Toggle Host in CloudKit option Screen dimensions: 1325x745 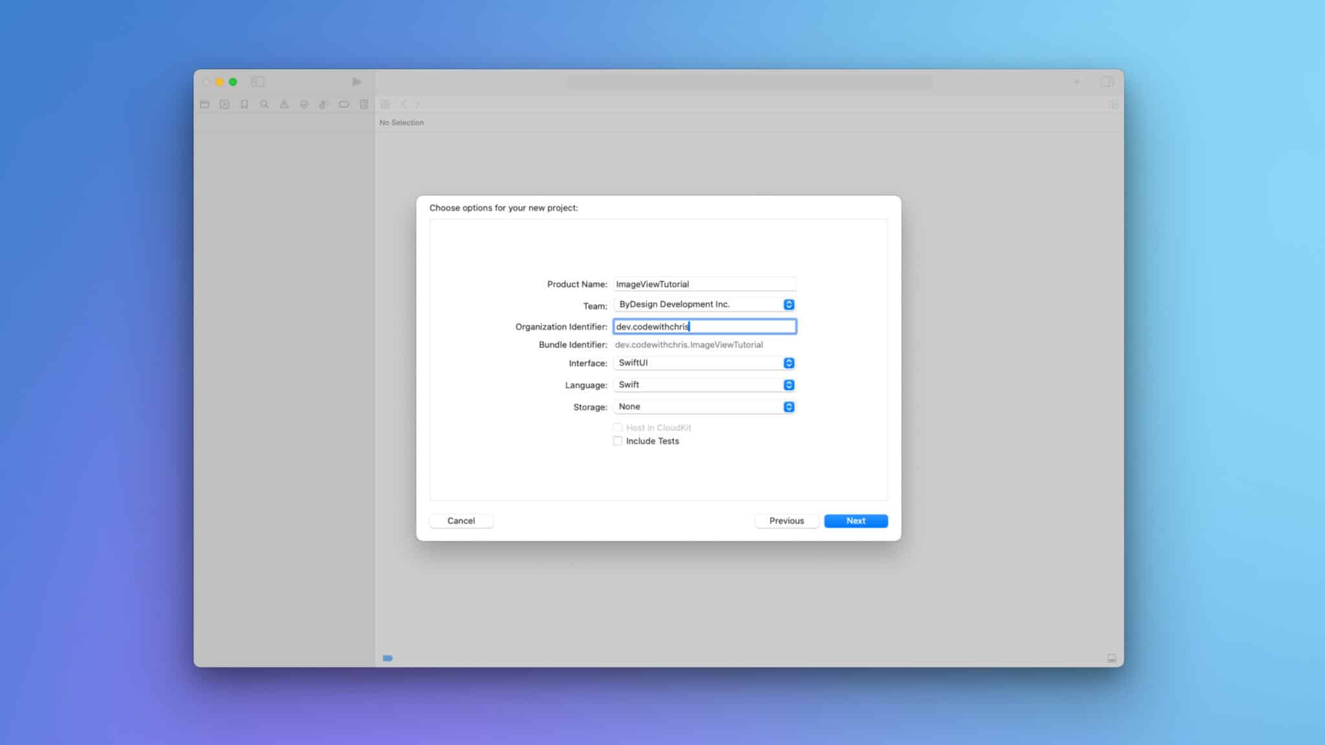click(x=617, y=427)
